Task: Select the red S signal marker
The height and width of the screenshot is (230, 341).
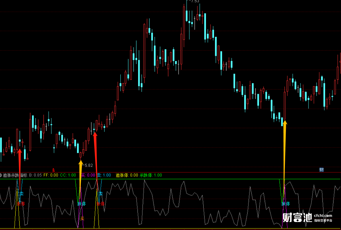Action: pos(53,170)
